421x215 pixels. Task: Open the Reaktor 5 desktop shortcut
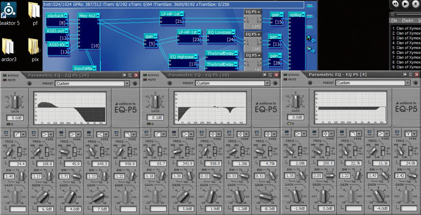coord(9,13)
